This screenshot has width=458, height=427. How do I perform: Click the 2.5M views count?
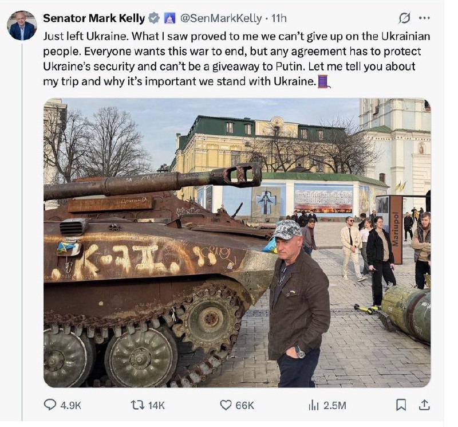point(335,405)
